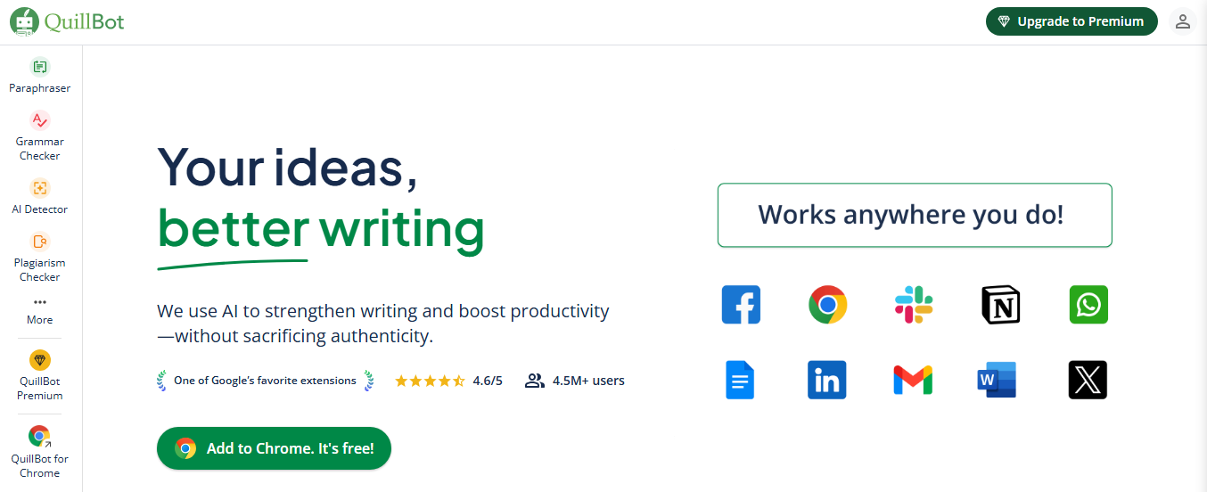Click the Facebook app icon
Image resolution: width=1207 pixels, height=492 pixels.
(741, 305)
